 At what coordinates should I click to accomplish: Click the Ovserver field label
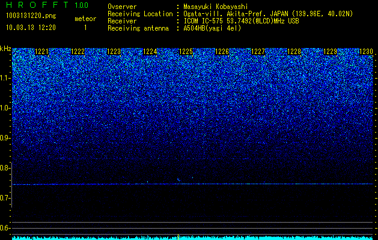(x=122, y=7)
